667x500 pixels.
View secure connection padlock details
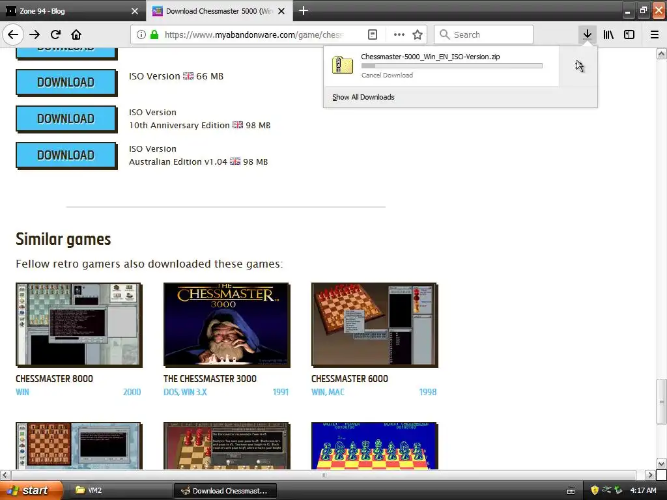pos(154,35)
